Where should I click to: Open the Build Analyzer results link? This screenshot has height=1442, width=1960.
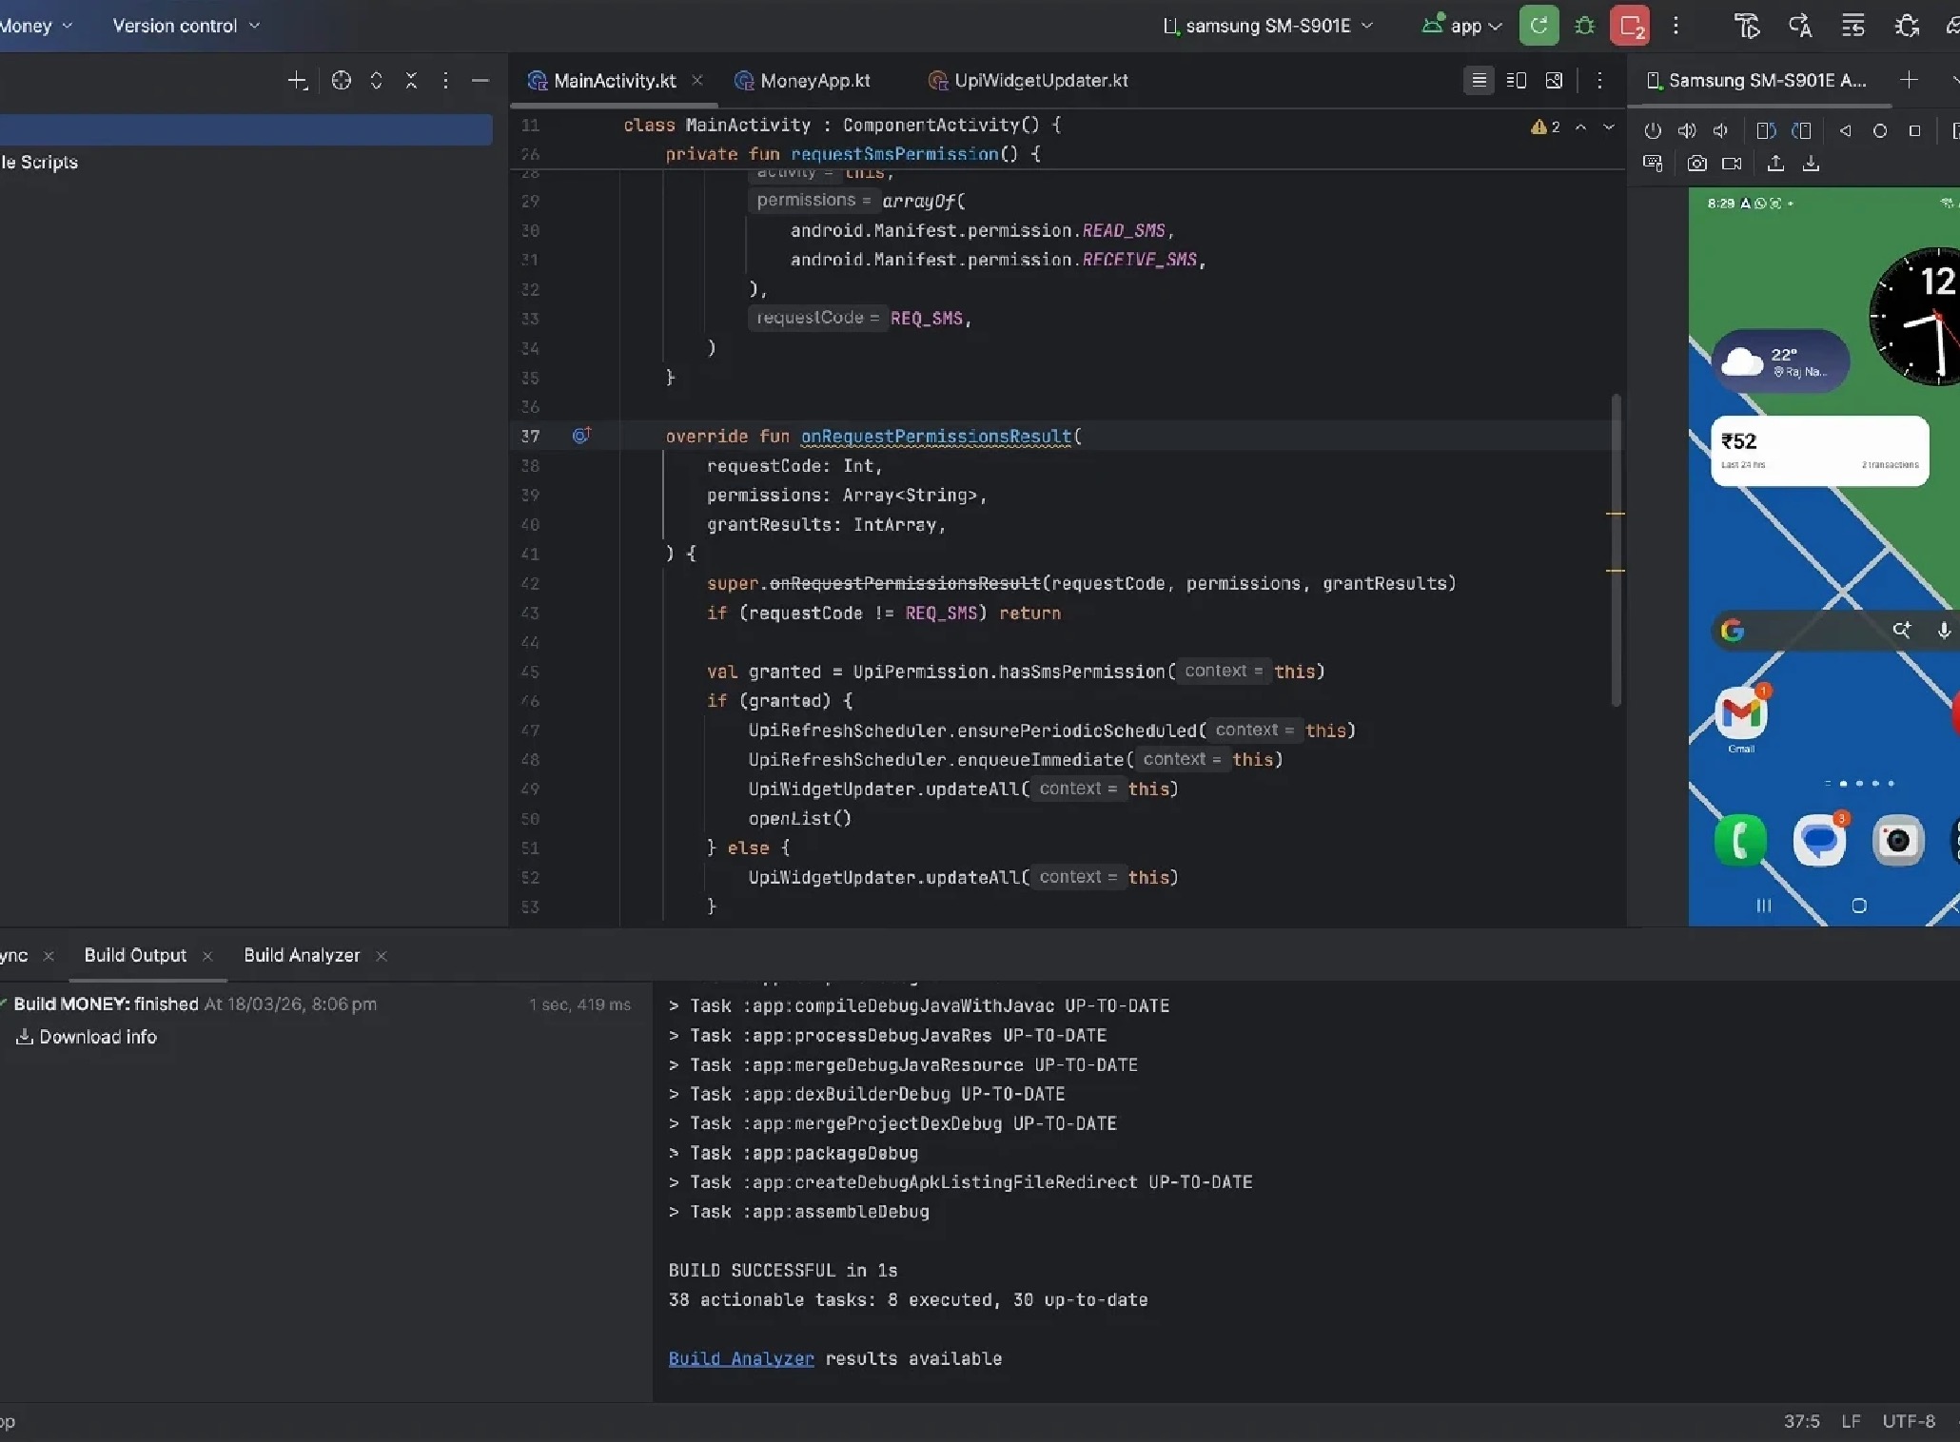pos(741,1358)
